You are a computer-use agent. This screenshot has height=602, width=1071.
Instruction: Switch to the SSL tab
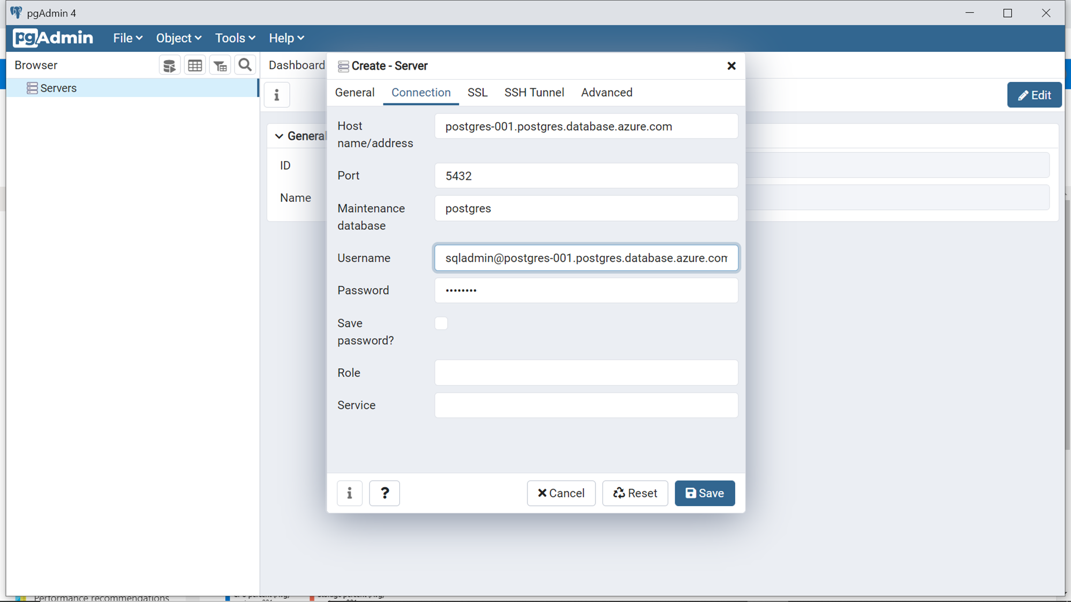477,93
